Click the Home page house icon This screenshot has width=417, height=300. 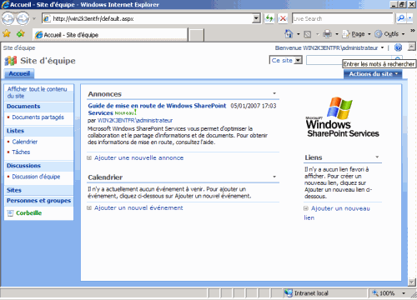(x=289, y=34)
